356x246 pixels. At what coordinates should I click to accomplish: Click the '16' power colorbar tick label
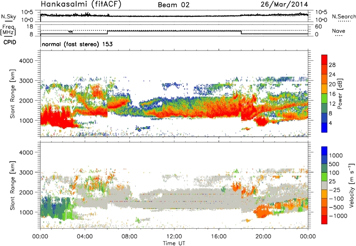point(332,94)
